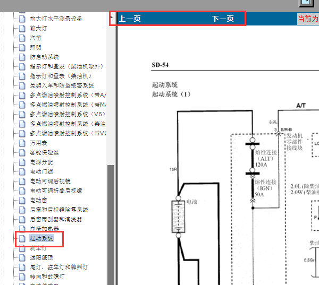The width and height of the screenshot is (319, 285).
Task: Select 多点燃油喷射控制系统（V6）
Action: point(68,114)
